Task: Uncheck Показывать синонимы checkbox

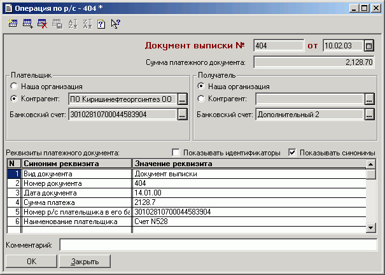Action: coord(292,153)
